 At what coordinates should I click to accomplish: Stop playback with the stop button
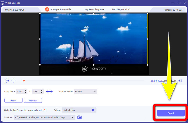tap(13, 81)
